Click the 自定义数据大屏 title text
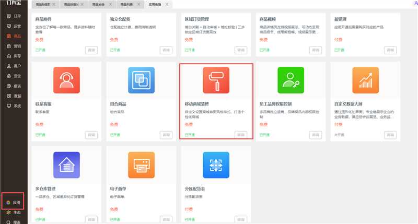Image resolution: width=418 pixels, height=224 pixels. point(348,104)
